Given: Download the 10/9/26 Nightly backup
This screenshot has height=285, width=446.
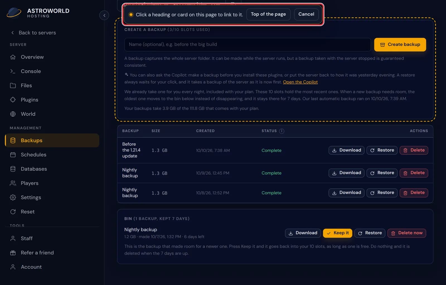Looking at the screenshot, I should [x=346, y=173].
